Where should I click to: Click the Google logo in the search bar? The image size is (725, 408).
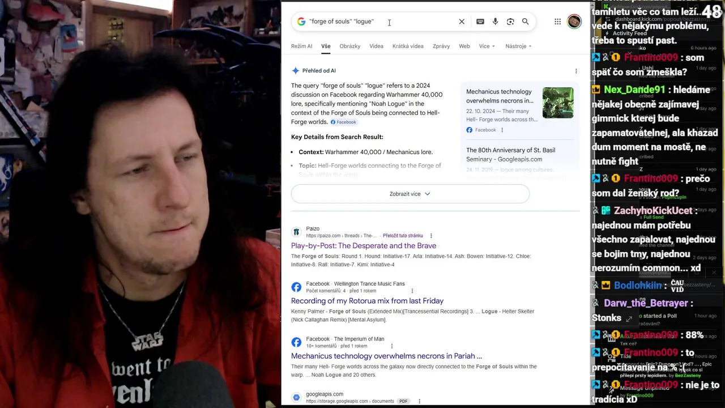click(x=301, y=22)
